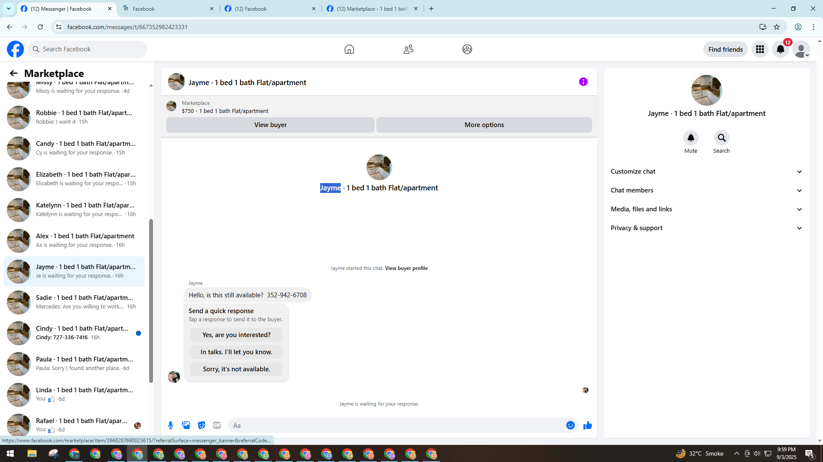The width and height of the screenshot is (823, 462).
Task: Send quick reply 'Yes, are you interested?'
Action: pos(236,335)
